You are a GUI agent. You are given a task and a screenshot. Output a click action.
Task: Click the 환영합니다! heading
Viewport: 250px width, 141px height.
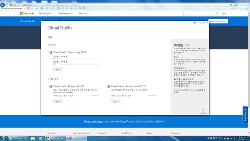[x=182, y=45]
